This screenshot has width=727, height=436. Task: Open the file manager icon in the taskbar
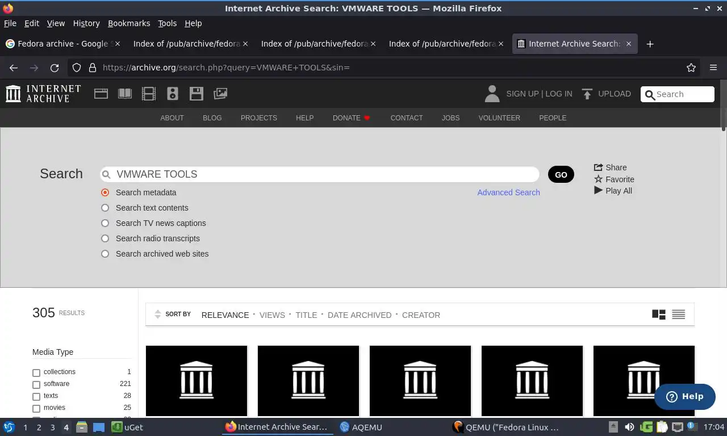pyautogui.click(x=82, y=427)
